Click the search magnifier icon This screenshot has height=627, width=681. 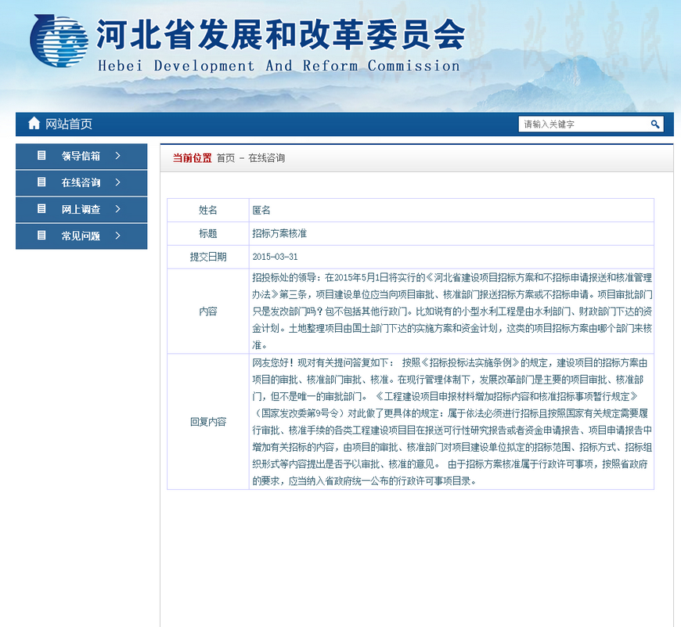click(x=655, y=124)
